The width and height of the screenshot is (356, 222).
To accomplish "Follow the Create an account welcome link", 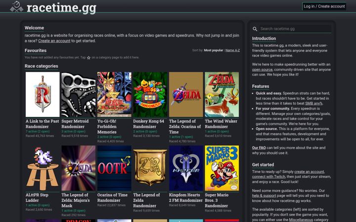I will coord(54,41).
